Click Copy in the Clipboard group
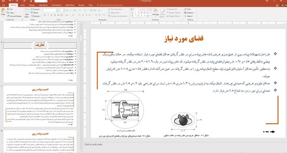287x153 pixels. click(10, 12)
